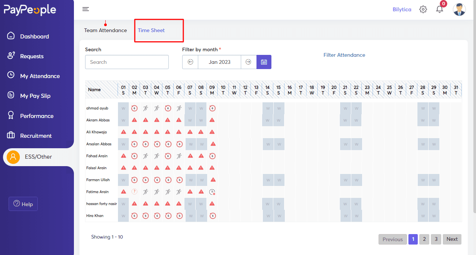This screenshot has width=476, height=255.
Task: Open the hamburger menu icon
Action: (x=85, y=9)
